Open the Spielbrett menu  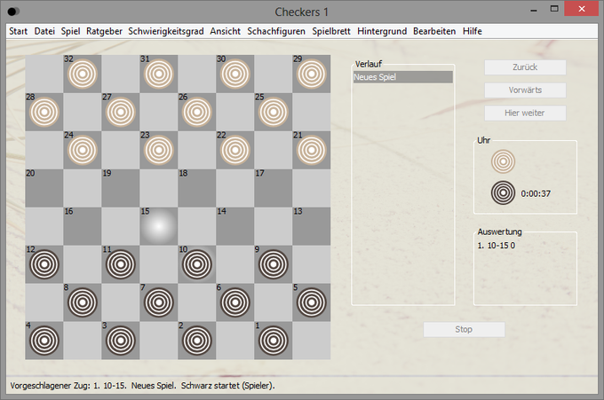tap(331, 31)
